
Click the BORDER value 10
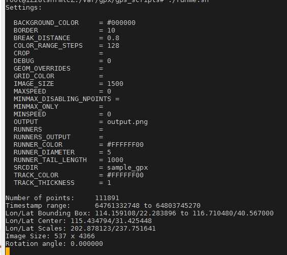[x=111, y=30]
